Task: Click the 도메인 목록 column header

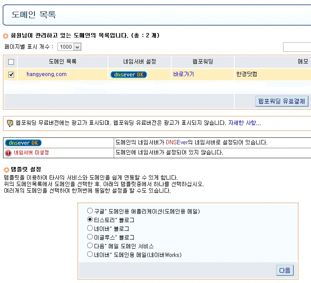Action: [63, 62]
